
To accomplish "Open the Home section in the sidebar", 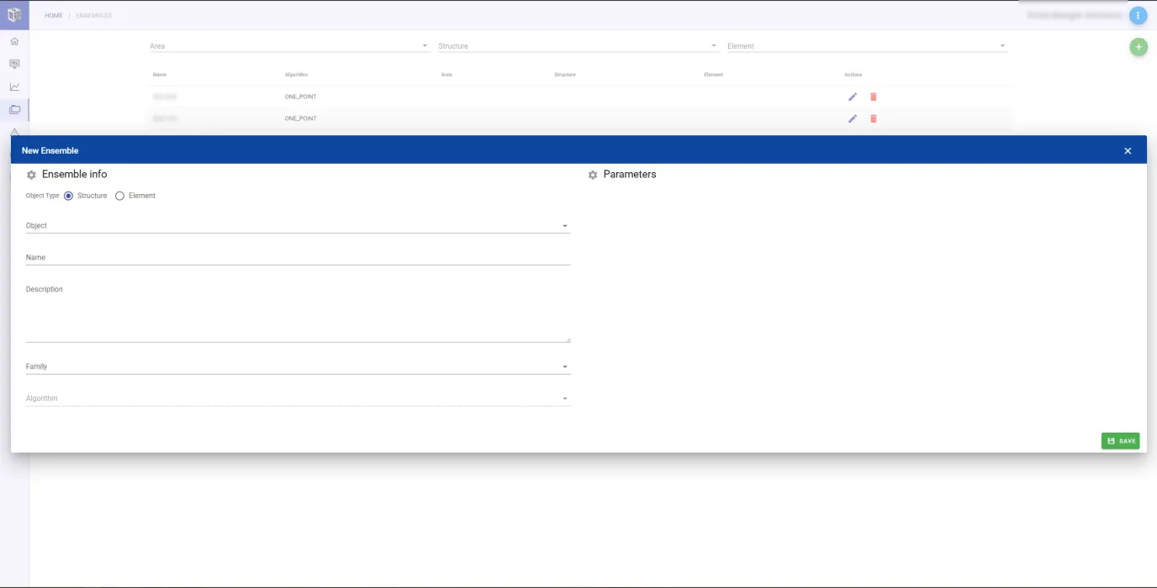I will pos(13,41).
